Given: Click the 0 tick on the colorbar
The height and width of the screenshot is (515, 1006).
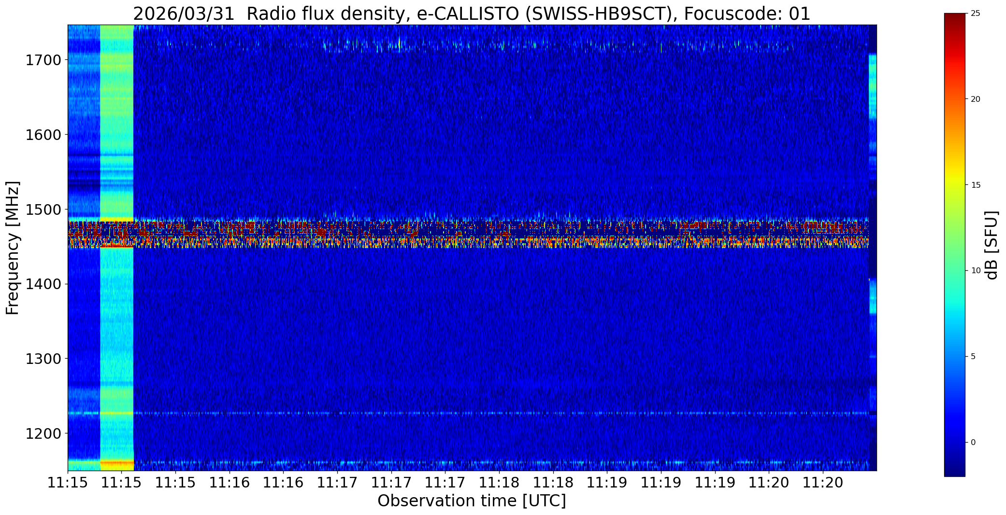Looking at the screenshot, I should point(973,442).
